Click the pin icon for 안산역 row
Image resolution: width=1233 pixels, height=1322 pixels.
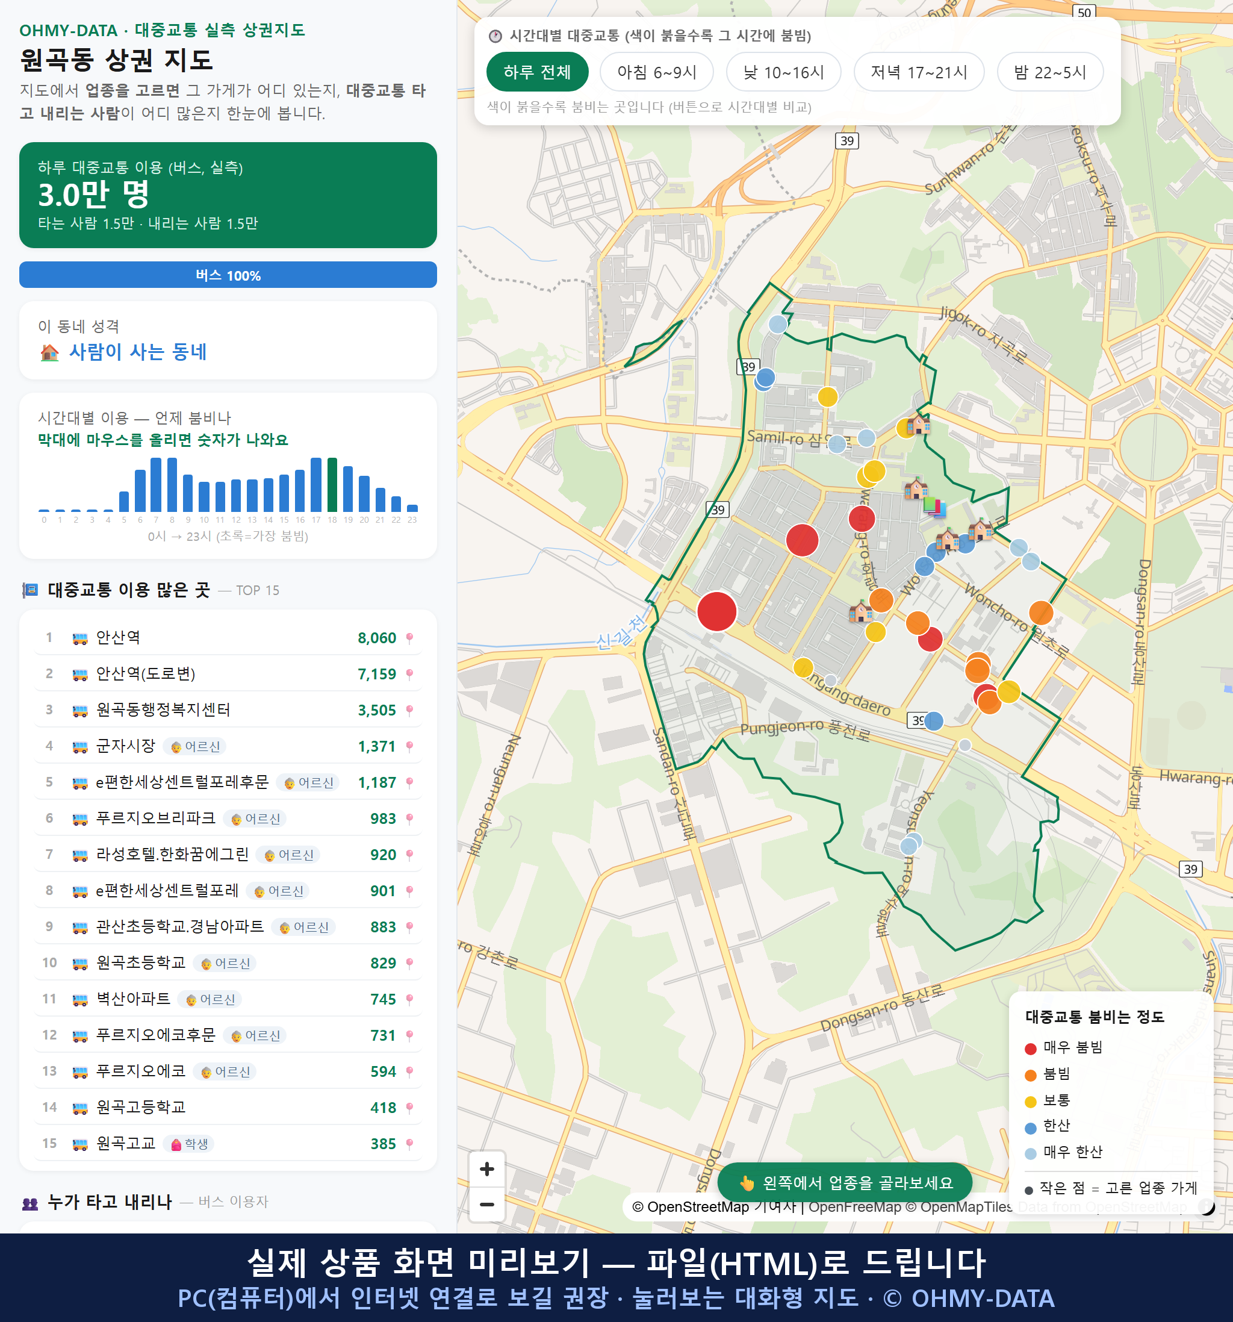tap(409, 638)
